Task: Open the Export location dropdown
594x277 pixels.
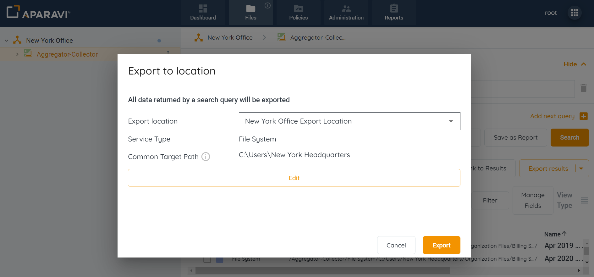Action: coord(349,121)
